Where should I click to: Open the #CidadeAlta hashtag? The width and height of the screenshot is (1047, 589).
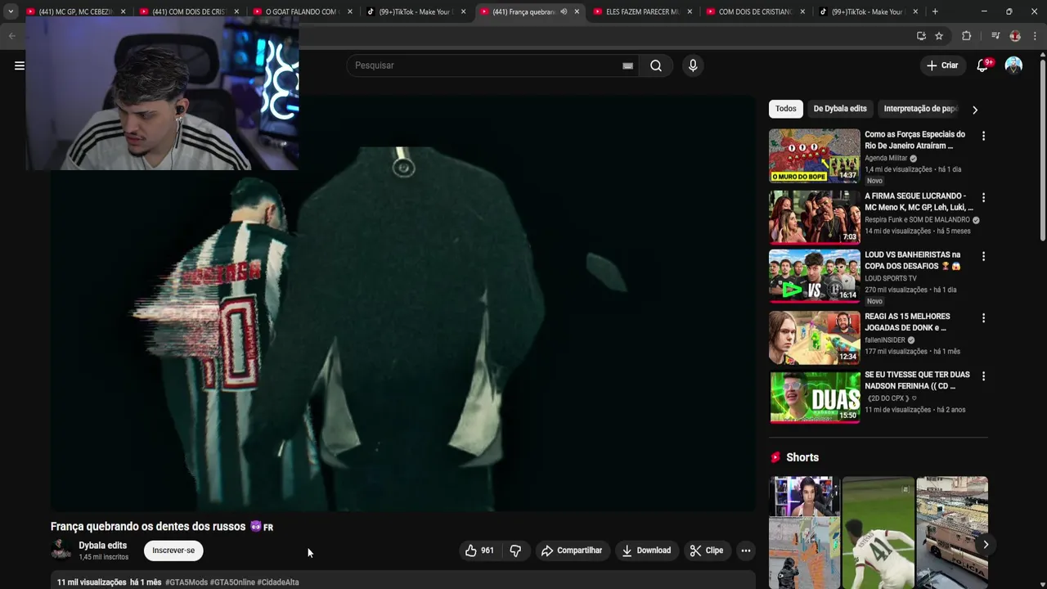[278, 582]
